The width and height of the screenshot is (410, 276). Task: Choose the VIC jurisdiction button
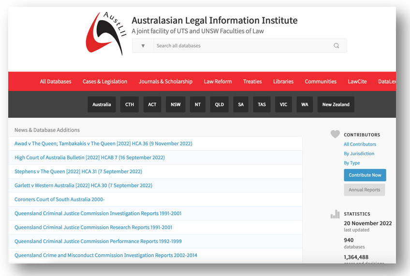click(283, 104)
